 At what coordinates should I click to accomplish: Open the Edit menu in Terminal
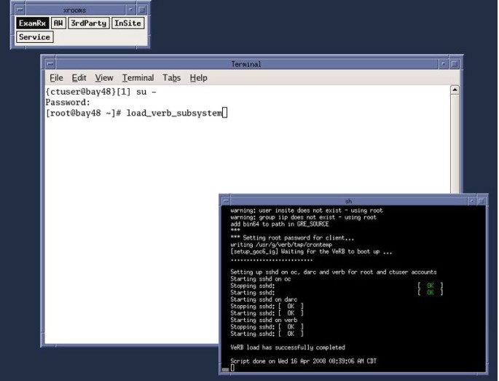pyautogui.click(x=79, y=78)
